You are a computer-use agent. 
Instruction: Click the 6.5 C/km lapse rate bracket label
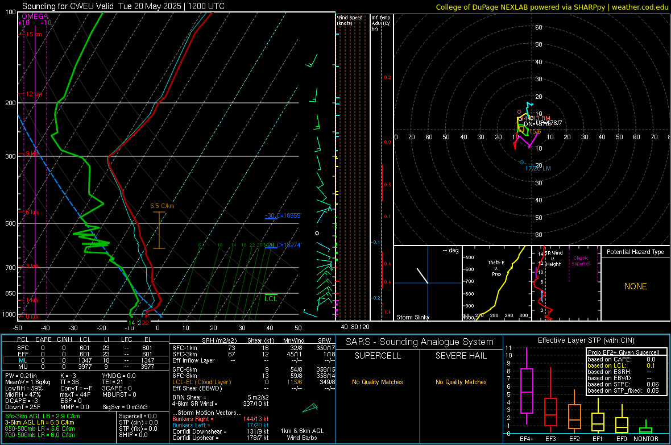162,206
